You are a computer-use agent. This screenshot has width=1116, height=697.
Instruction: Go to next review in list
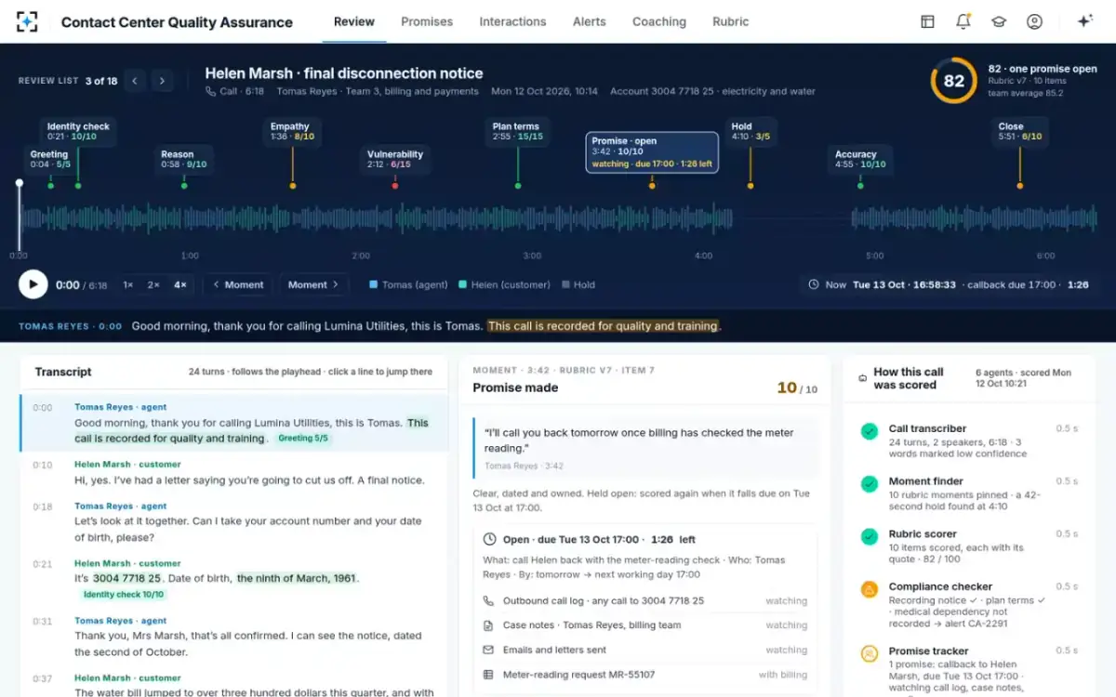click(x=163, y=81)
